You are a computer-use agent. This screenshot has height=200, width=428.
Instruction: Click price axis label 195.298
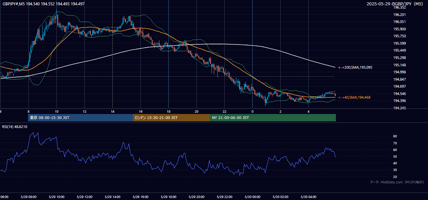coord(400,58)
